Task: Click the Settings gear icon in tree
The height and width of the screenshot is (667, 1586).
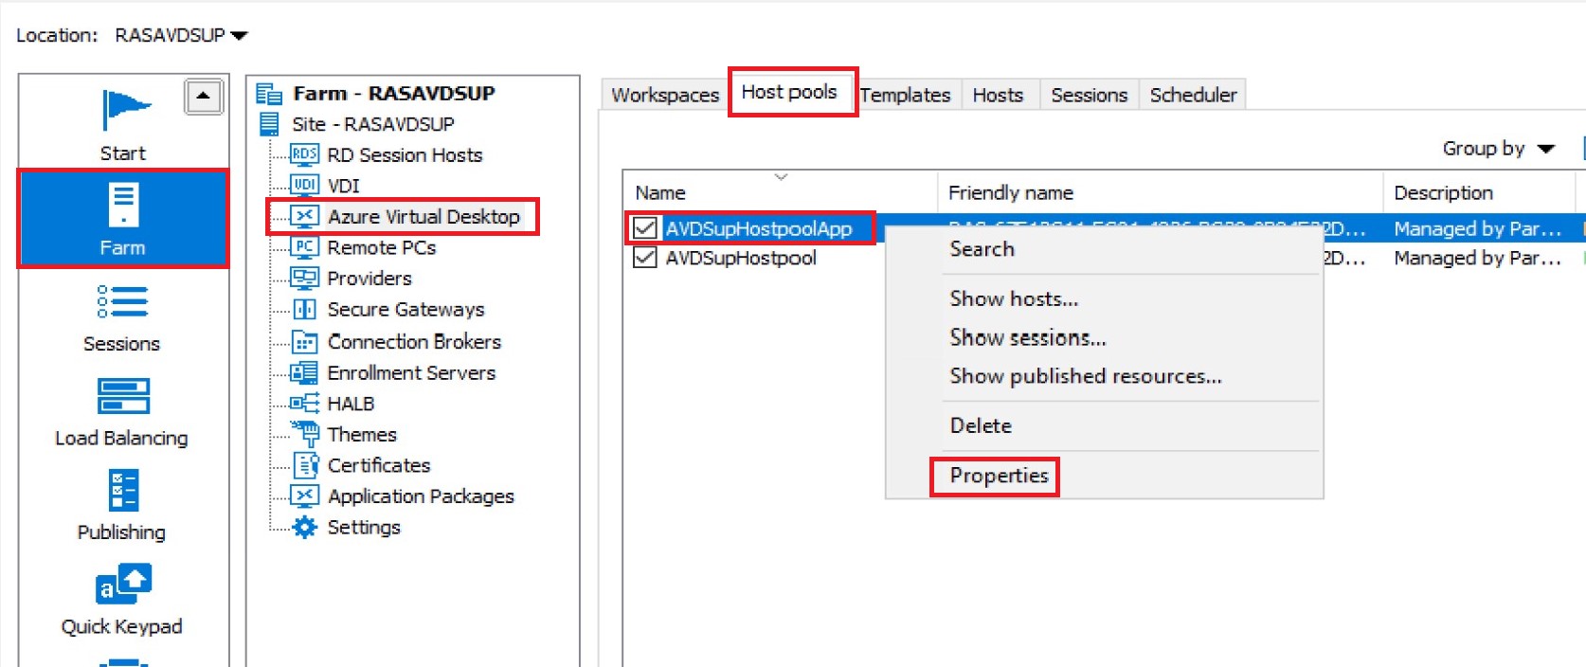Action: pos(304,528)
